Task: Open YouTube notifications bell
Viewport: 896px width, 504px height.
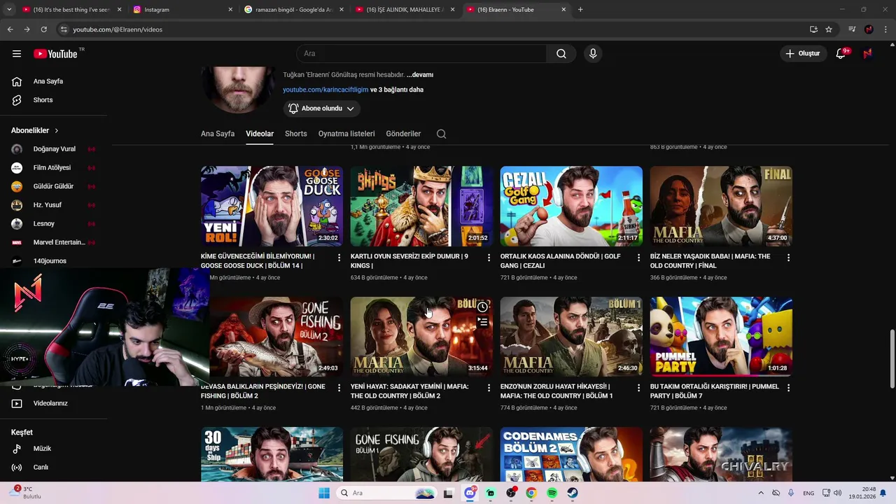Action: (x=841, y=54)
